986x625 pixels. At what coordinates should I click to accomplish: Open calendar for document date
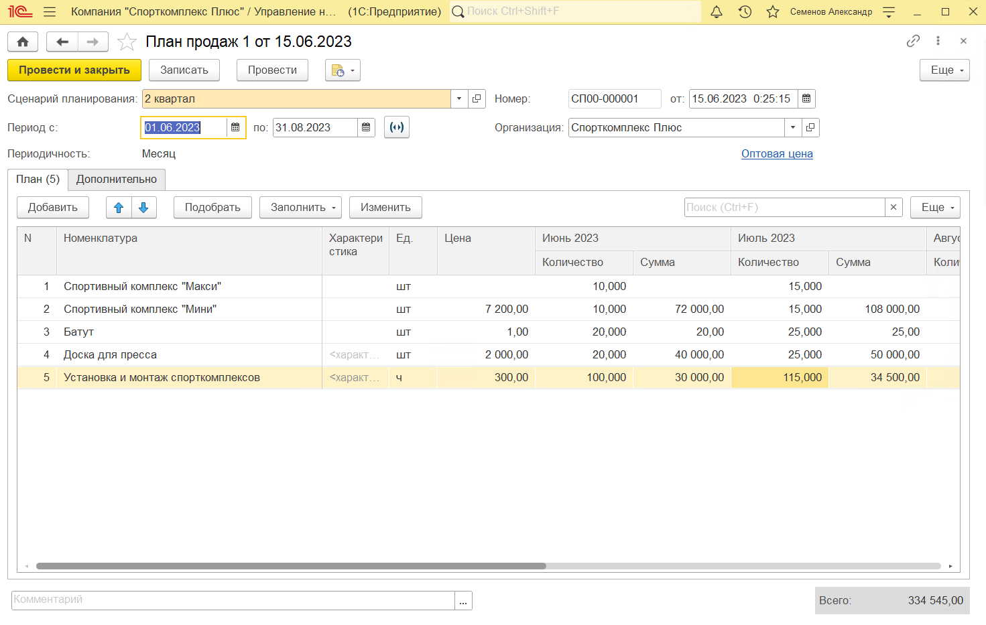(x=806, y=98)
